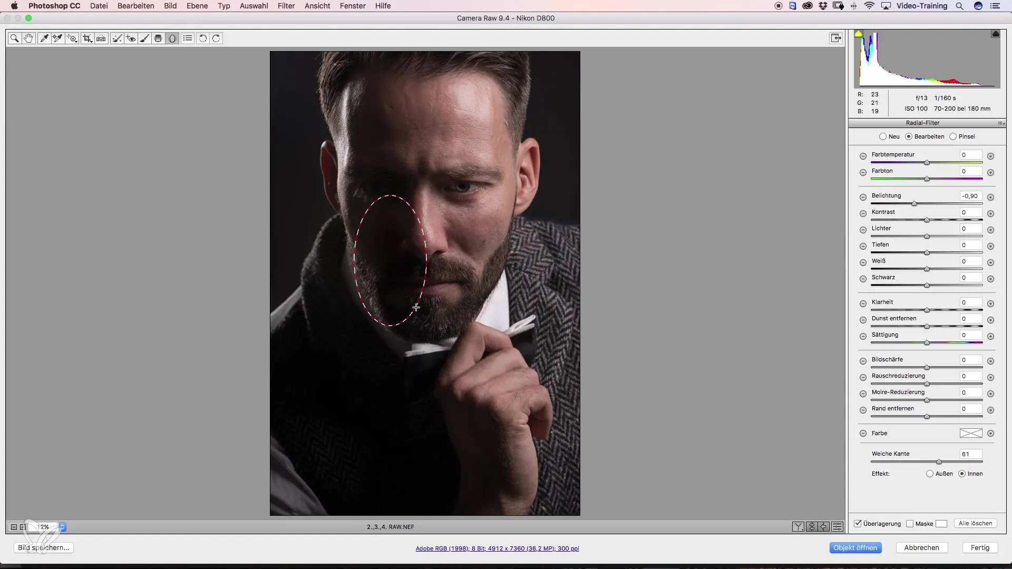The image size is (1012, 569).
Task: Select the Graduated Filter tool
Action: point(158,38)
